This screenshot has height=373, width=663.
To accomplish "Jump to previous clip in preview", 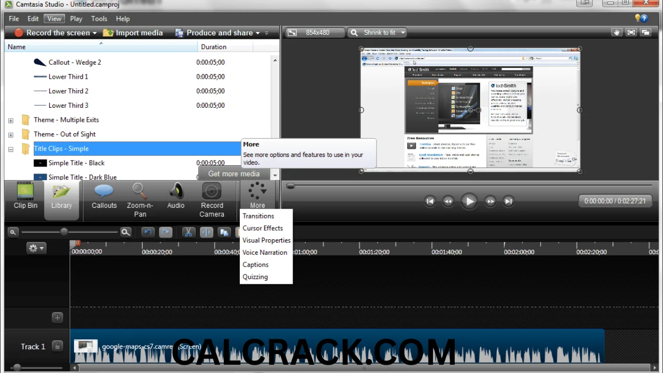I will click(429, 202).
